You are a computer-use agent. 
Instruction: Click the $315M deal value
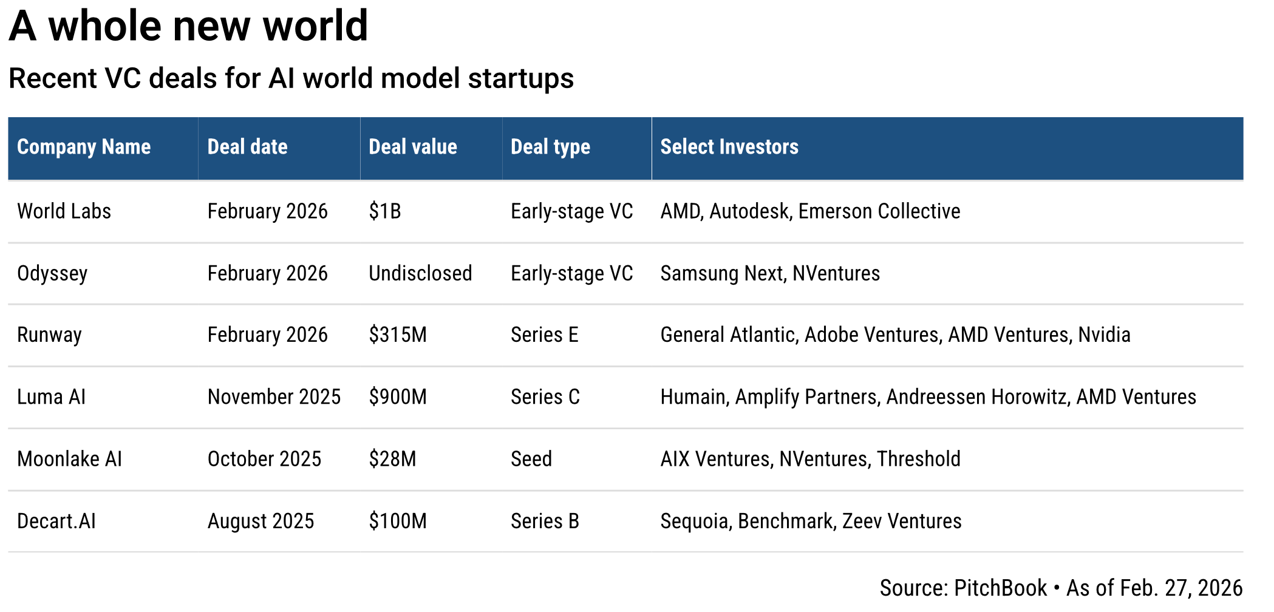398,335
